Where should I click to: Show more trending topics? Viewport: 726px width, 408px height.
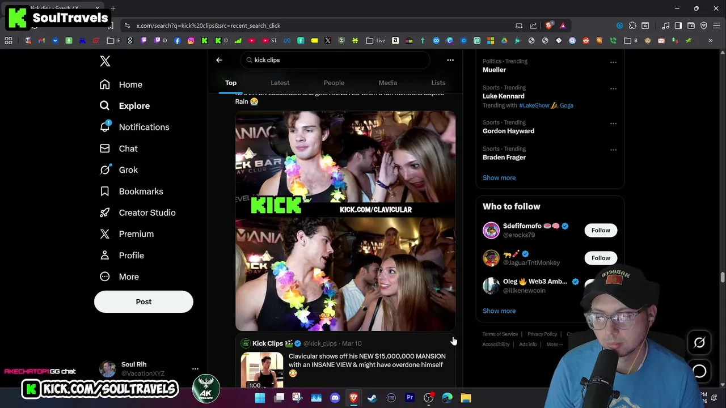tap(499, 178)
